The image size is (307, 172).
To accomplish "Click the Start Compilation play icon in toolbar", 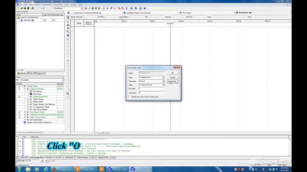I will point(107,9).
